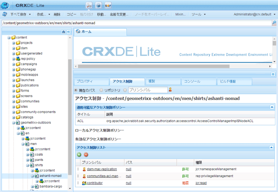Viewport: 278px width, 192px height.
Task: Click the ashanti-nomad page node icon
Action: click(x=36, y=176)
